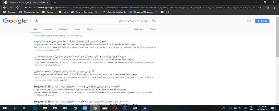Open a new browser tab

pos(55,2)
